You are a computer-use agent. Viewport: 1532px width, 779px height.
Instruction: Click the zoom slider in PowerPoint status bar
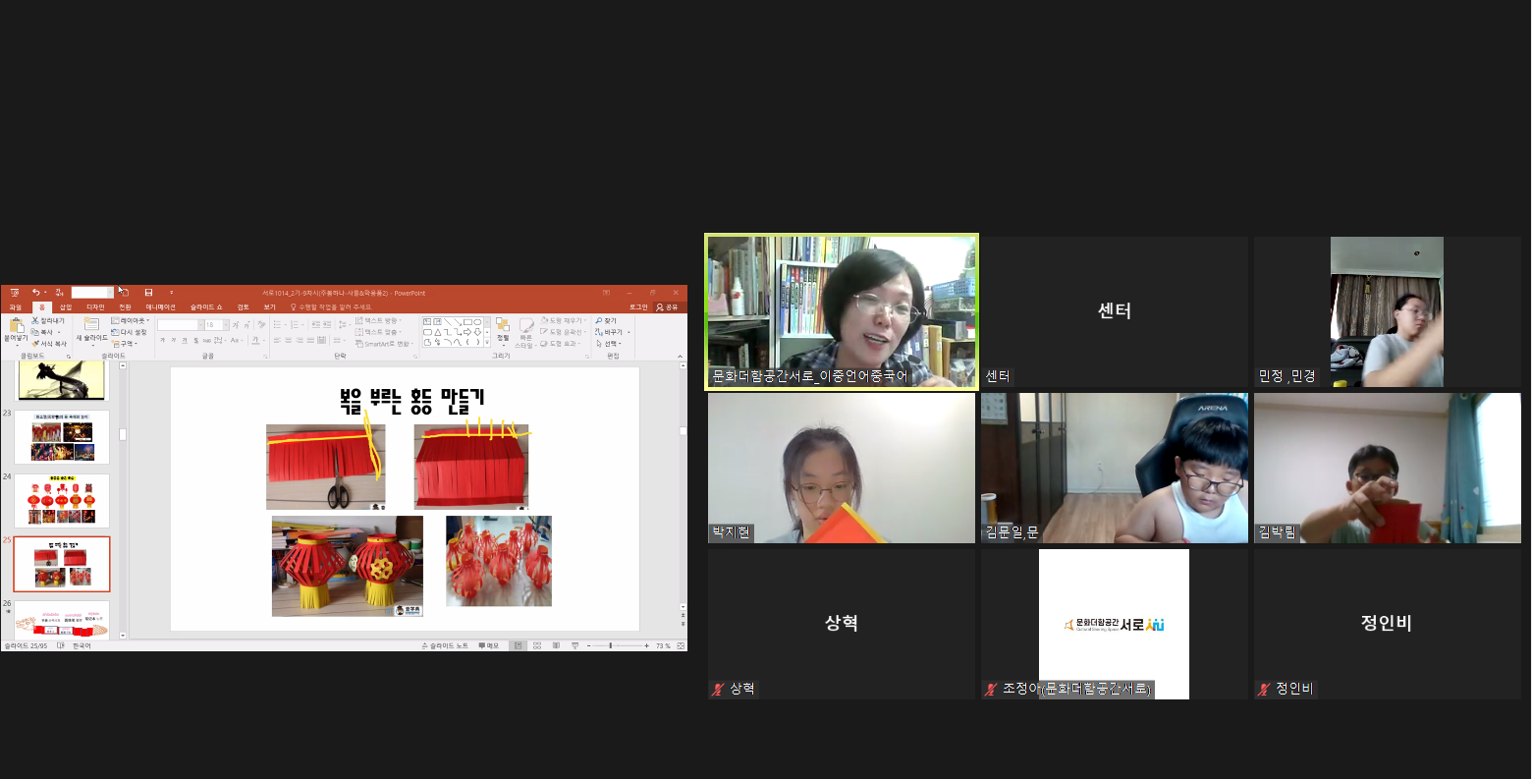(x=611, y=645)
